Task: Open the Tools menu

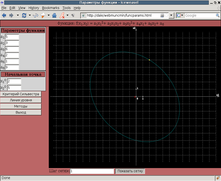Action: pyautogui.click(x=67, y=8)
